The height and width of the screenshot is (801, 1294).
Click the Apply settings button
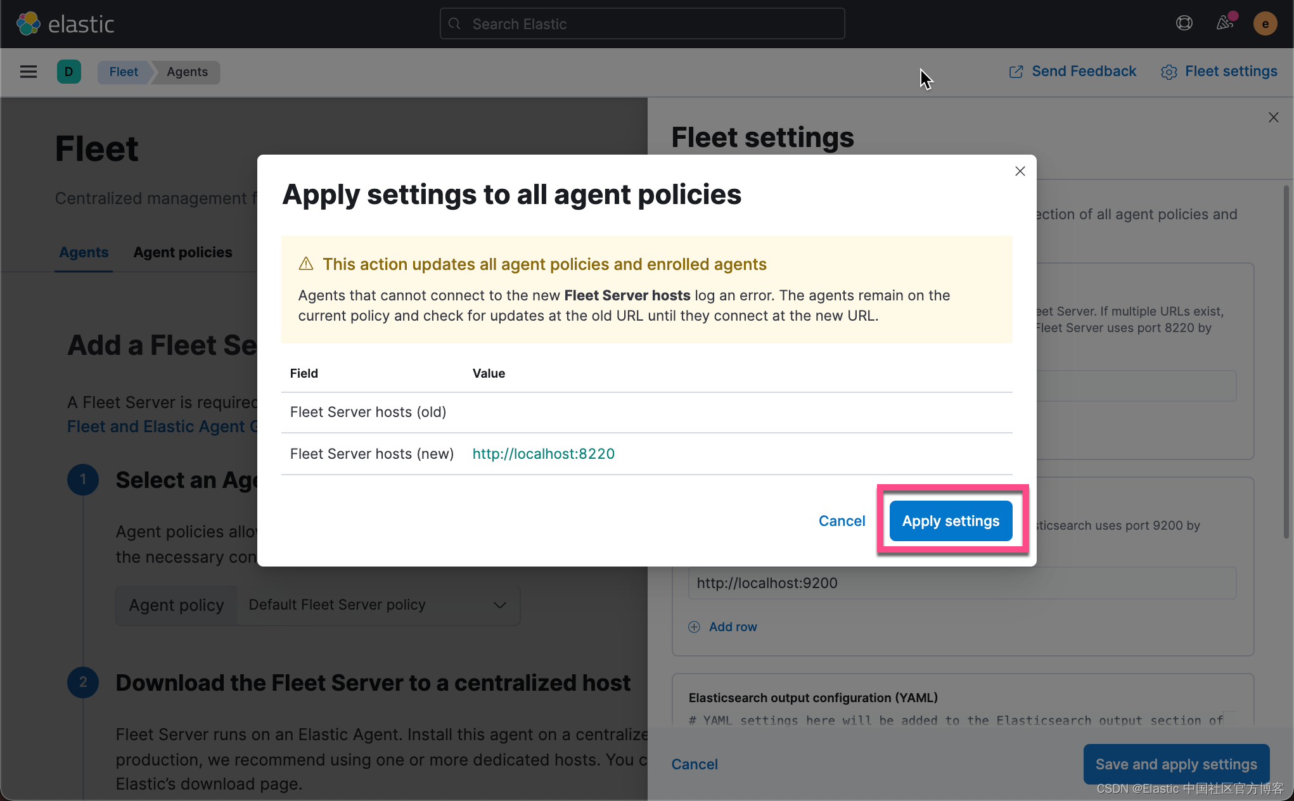[x=951, y=521]
